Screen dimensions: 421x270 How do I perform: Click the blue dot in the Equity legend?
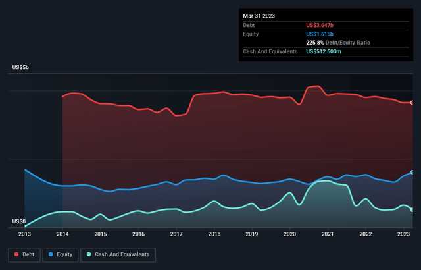[51, 254]
